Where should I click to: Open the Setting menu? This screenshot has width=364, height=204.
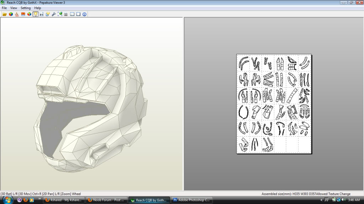tap(26, 8)
